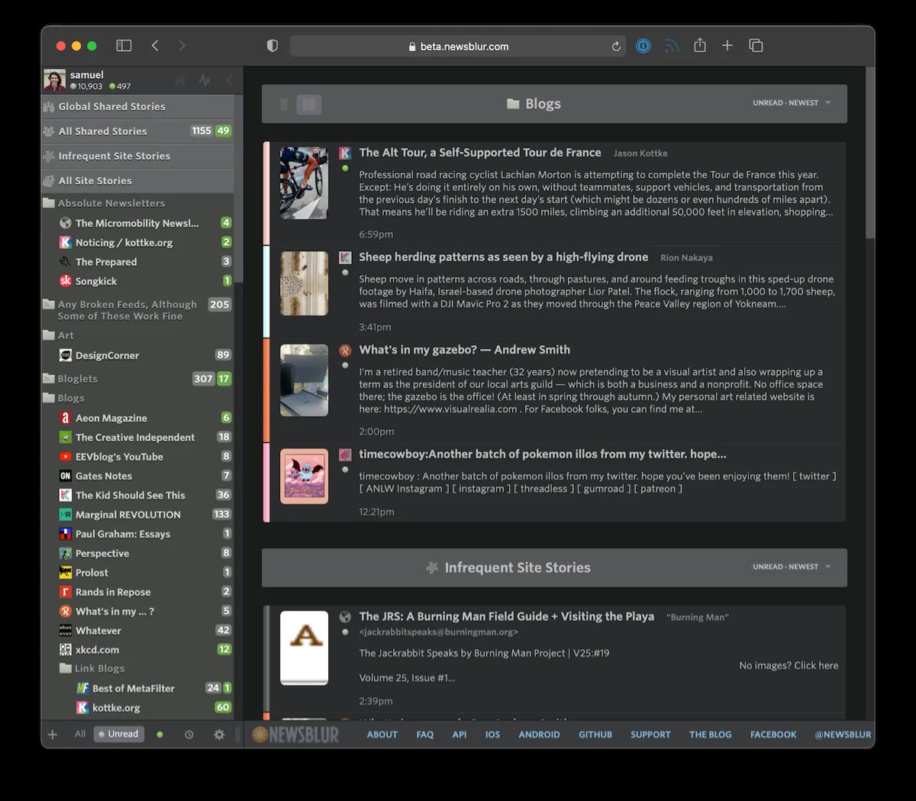Click the Aeon Magazine feed icon
This screenshot has height=801, width=916.
pyautogui.click(x=66, y=418)
